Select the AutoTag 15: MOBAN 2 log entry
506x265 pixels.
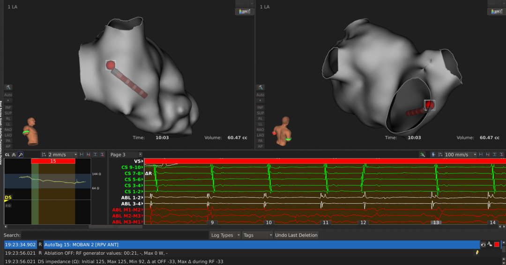tap(234, 244)
